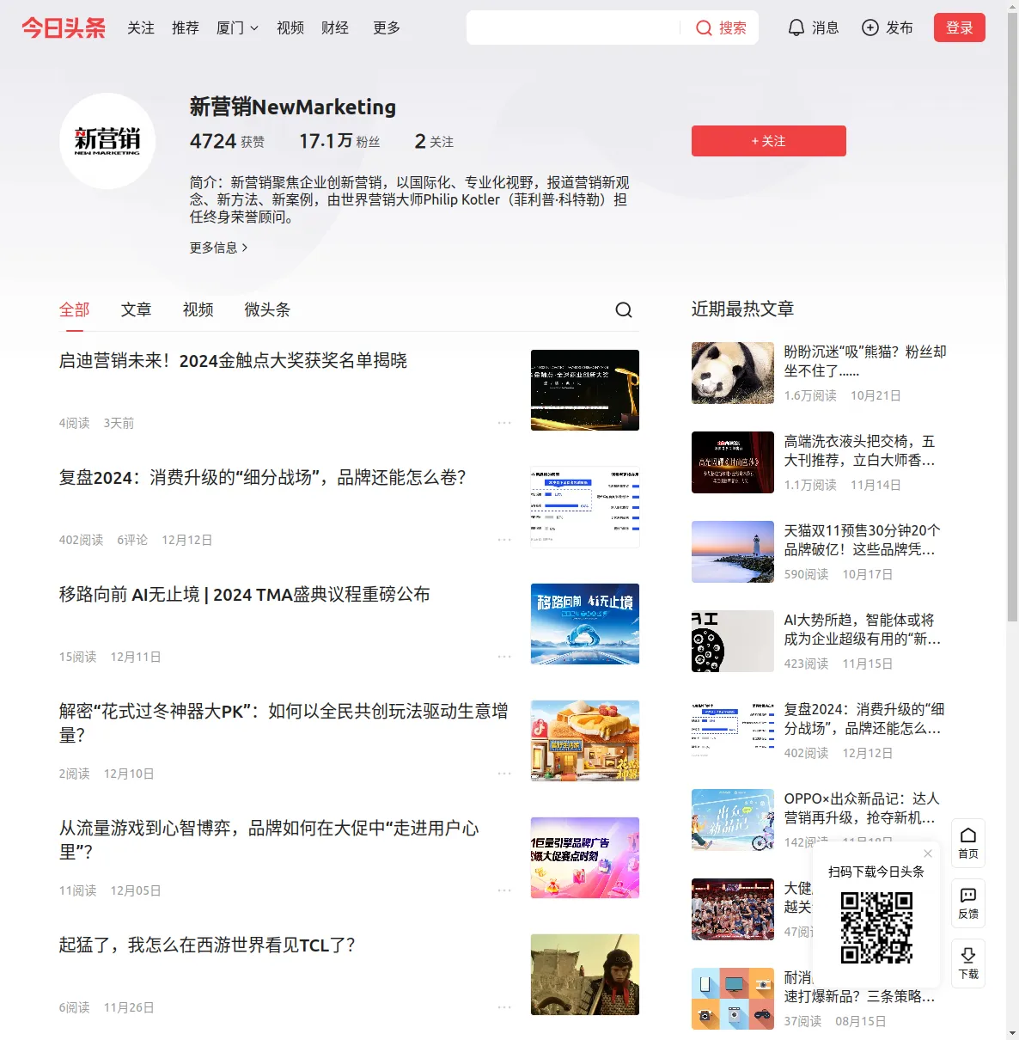The image size is (1019, 1040).
Task: Open more options for 复盘2024 article
Action: 504,540
